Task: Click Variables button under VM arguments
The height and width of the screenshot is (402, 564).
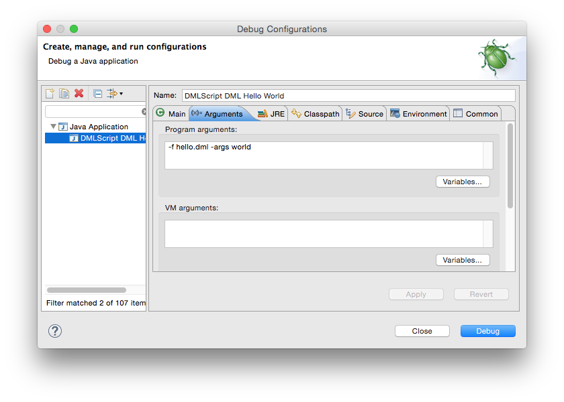Action: [463, 260]
